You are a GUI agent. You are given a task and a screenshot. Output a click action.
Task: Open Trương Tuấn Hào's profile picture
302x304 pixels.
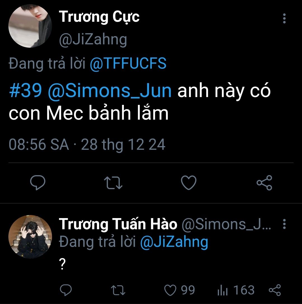[x=30, y=237]
